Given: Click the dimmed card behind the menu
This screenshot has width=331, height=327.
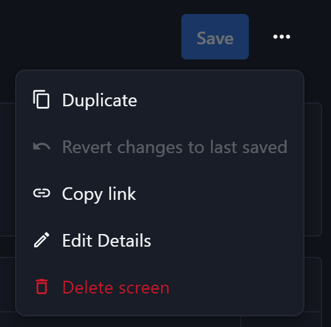Looking at the screenshot, I should click(313, 169).
